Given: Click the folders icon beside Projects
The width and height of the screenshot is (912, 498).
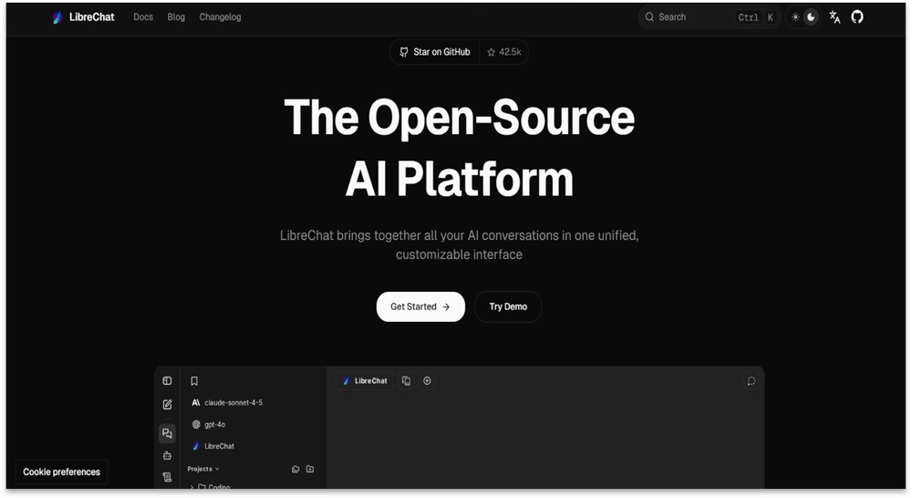Looking at the screenshot, I should [x=295, y=469].
